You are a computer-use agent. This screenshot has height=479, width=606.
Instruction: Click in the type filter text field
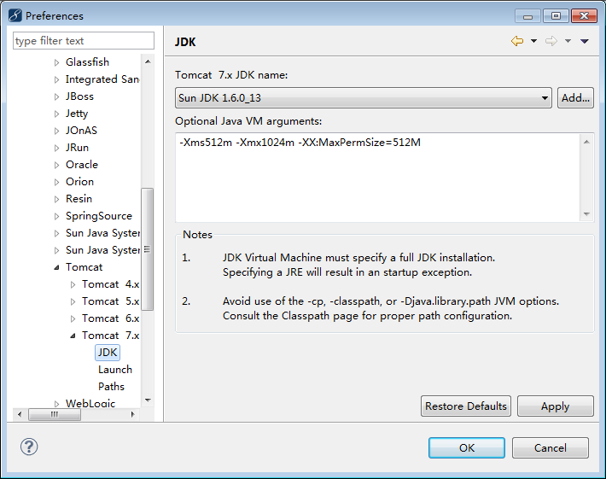pyautogui.click(x=84, y=41)
